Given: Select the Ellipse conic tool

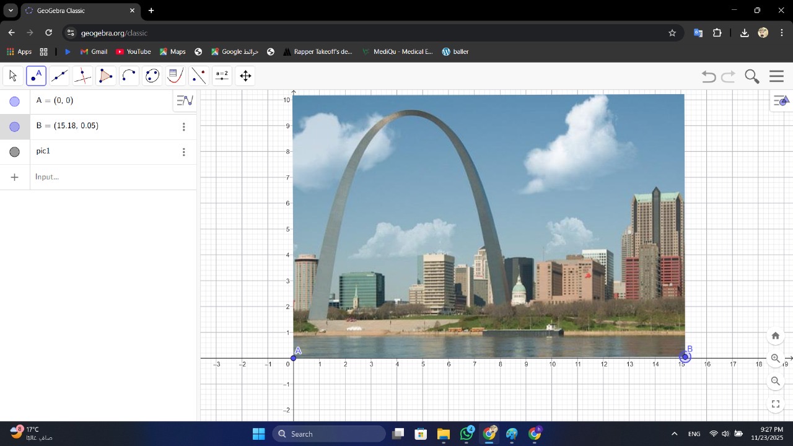Looking at the screenshot, I should 152,76.
